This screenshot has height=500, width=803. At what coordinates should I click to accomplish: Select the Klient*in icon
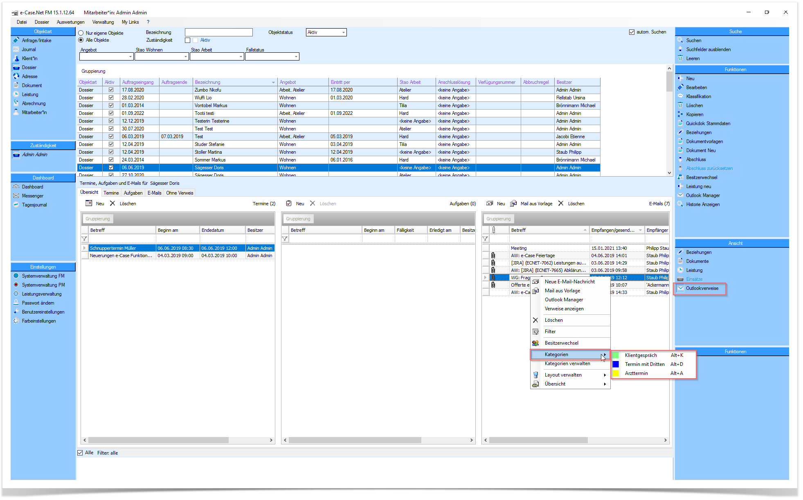click(x=16, y=58)
